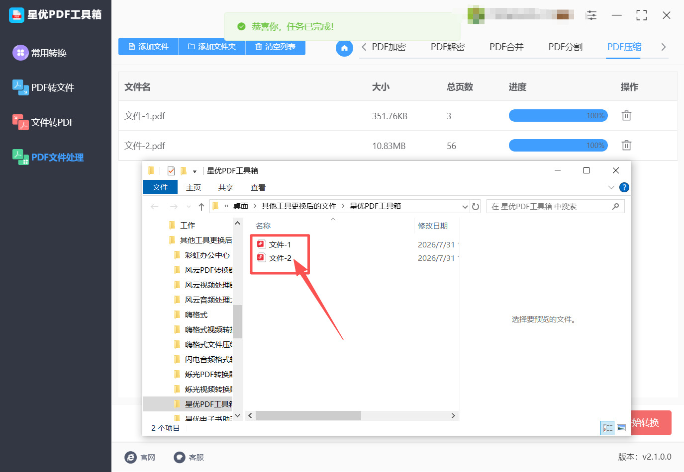The width and height of the screenshot is (684, 472).
Task: Open the settings sliders icon in title bar
Action: [x=591, y=15]
